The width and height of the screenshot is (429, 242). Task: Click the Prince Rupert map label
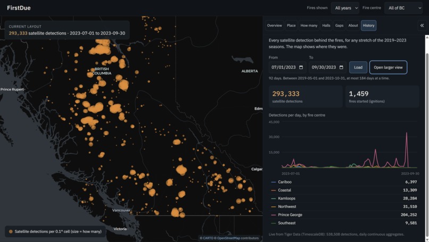click(12, 89)
